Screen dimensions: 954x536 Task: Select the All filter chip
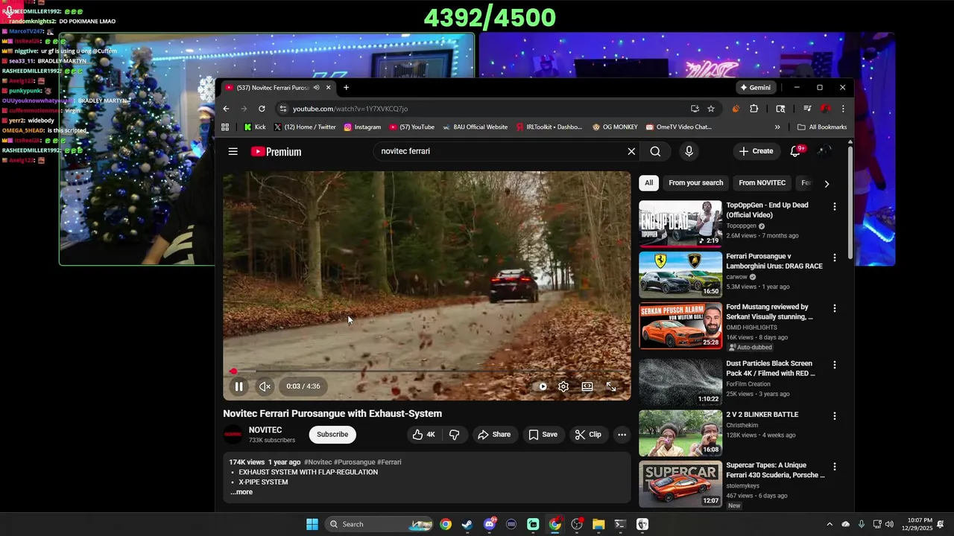coord(648,183)
